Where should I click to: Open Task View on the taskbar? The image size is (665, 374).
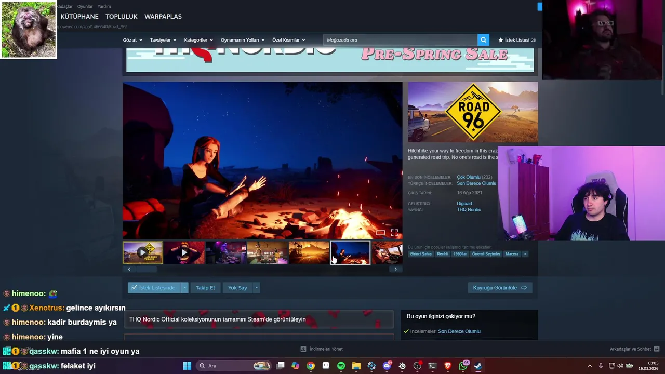coord(281,366)
